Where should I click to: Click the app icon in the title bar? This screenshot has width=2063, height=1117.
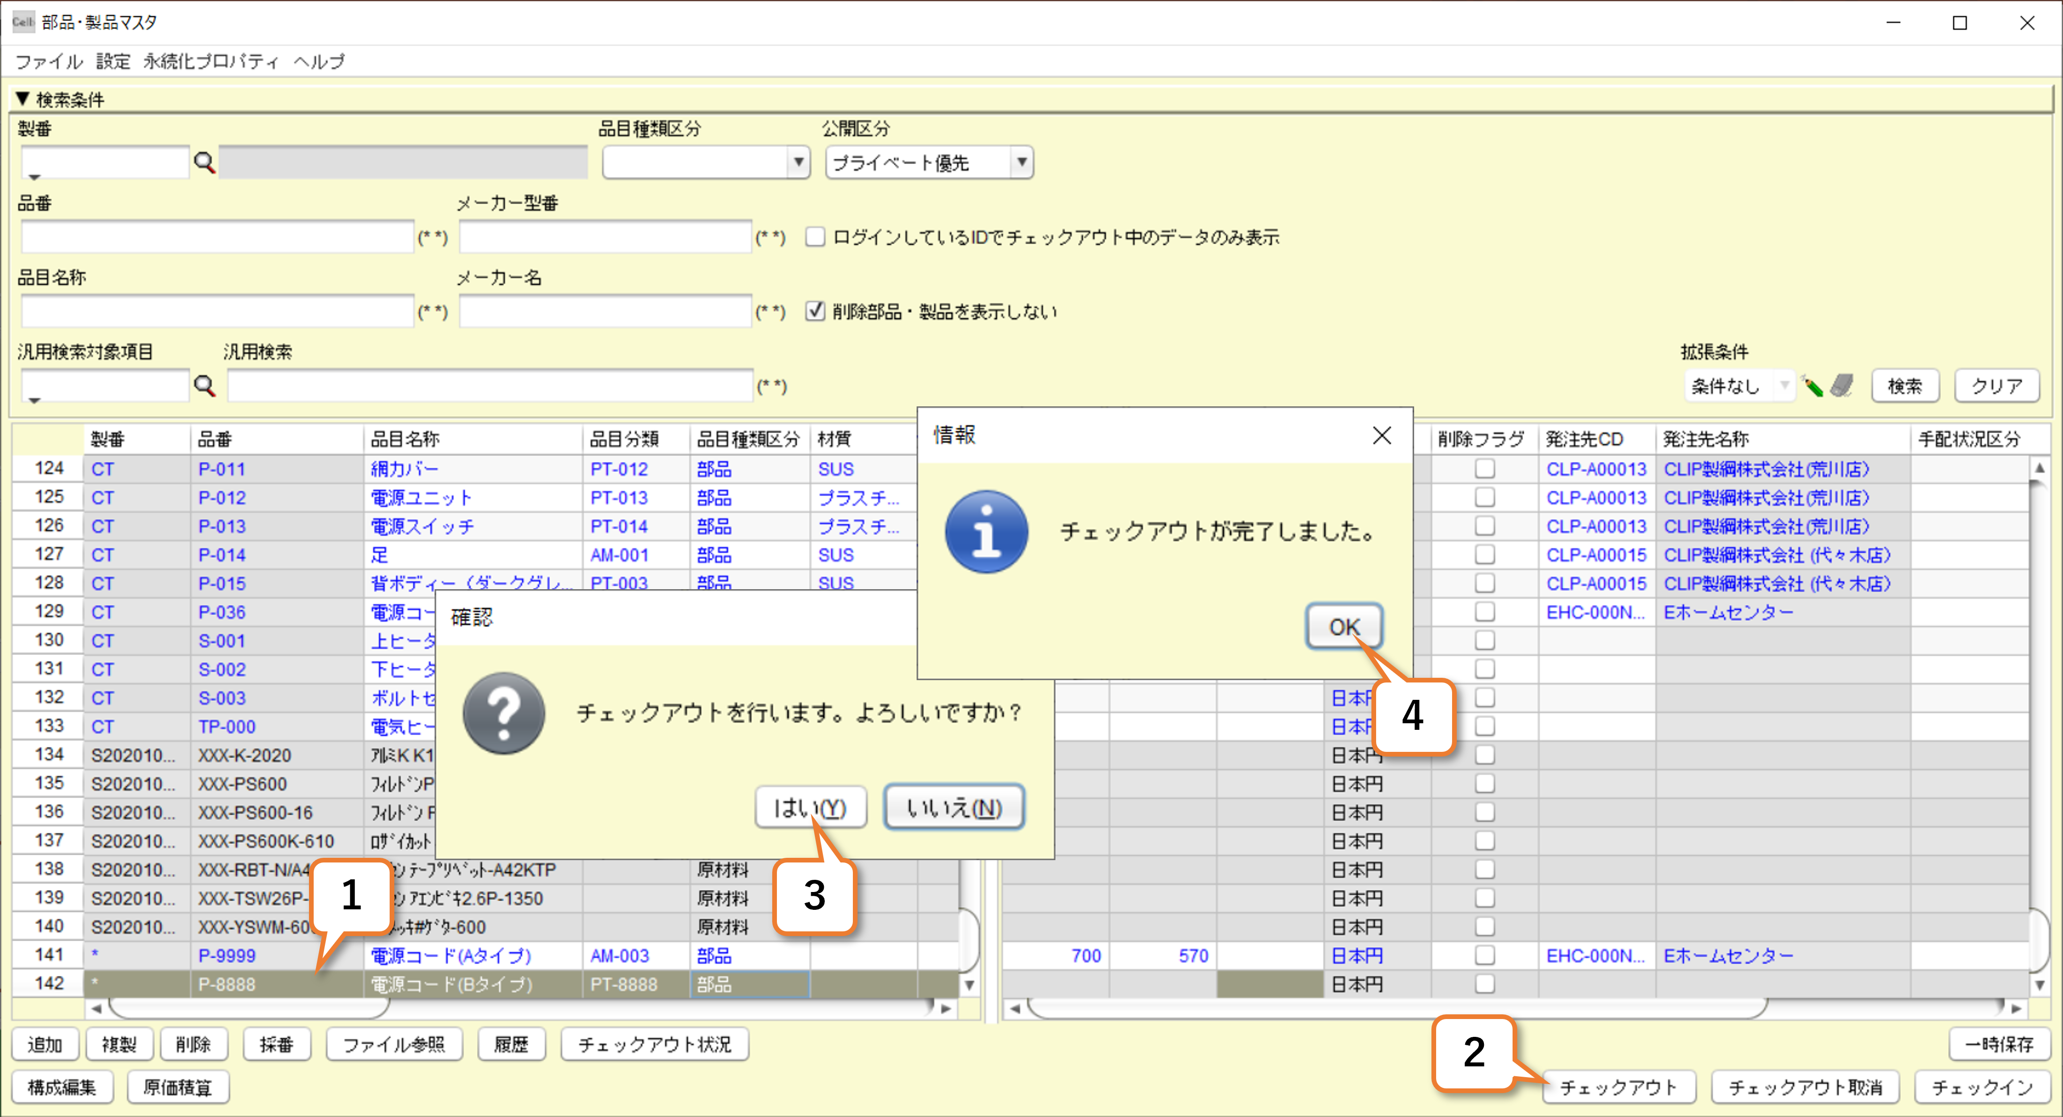click(23, 22)
